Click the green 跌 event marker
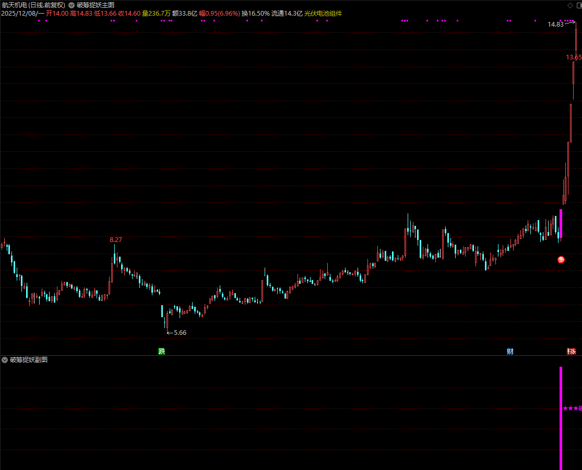The image size is (582, 470). pyautogui.click(x=162, y=351)
